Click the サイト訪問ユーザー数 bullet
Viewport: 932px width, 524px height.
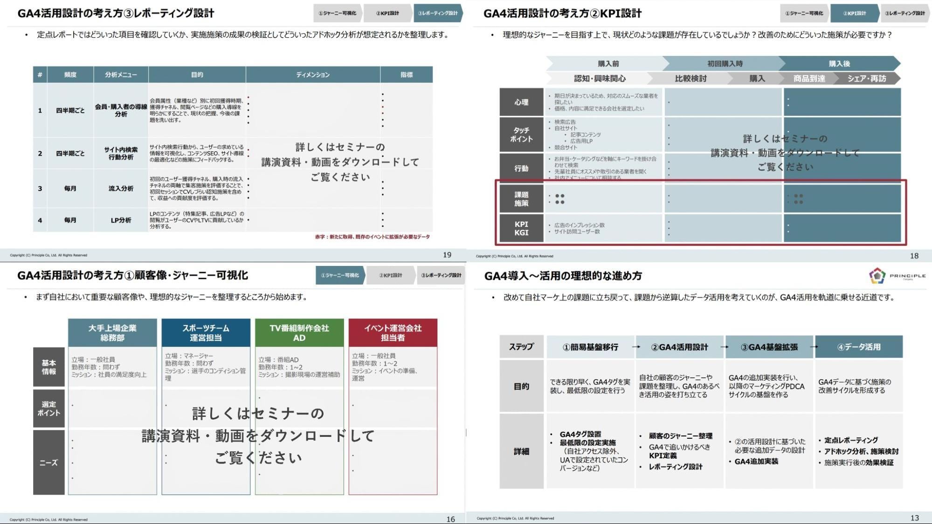click(577, 231)
